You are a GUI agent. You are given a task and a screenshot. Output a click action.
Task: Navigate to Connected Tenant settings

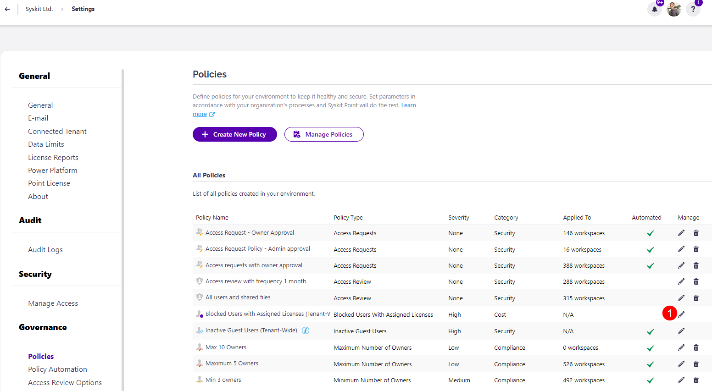pos(57,131)
